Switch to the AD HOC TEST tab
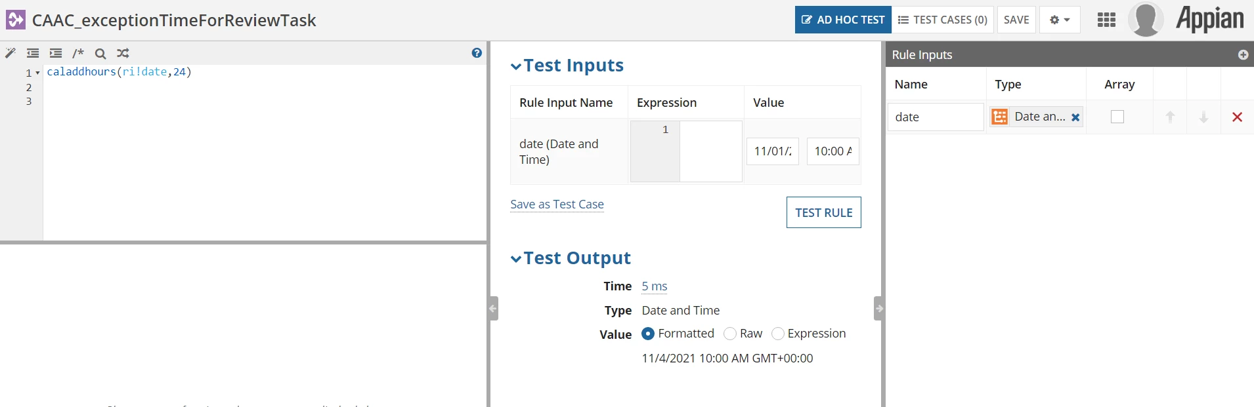Viewport: 1254px width, 407px height. 843,20
